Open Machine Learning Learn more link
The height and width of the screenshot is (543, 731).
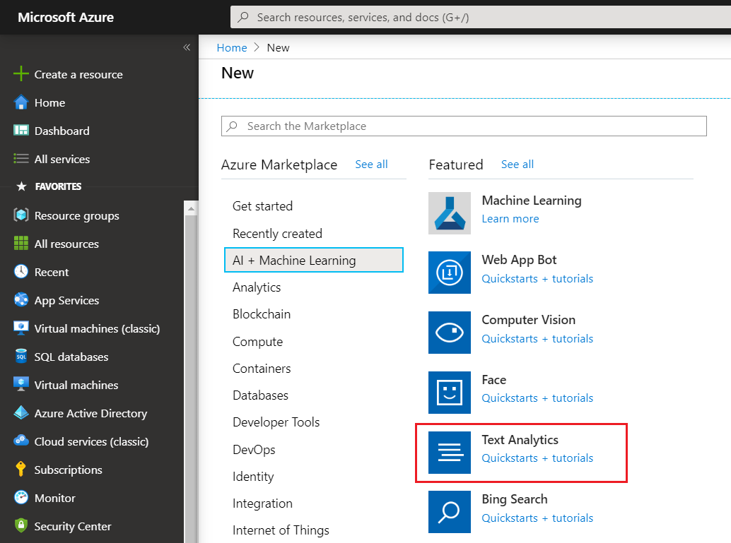click(510, 219)
